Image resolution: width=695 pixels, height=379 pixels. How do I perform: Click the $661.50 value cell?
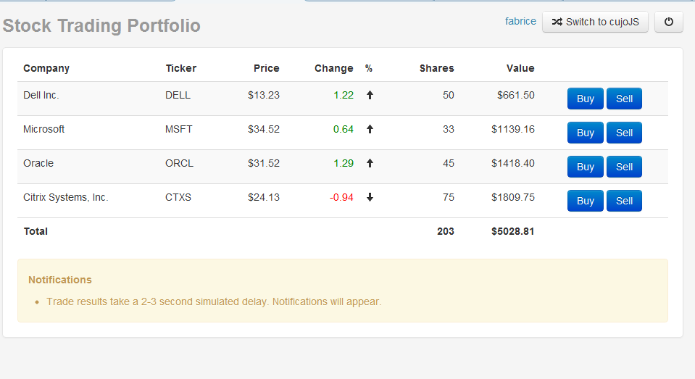coord(516,95)
